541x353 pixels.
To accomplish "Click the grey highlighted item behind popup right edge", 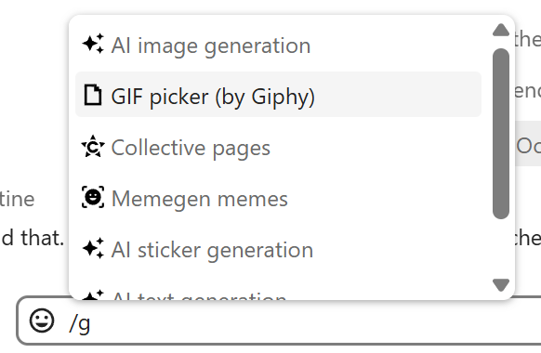I will (528, 143).
